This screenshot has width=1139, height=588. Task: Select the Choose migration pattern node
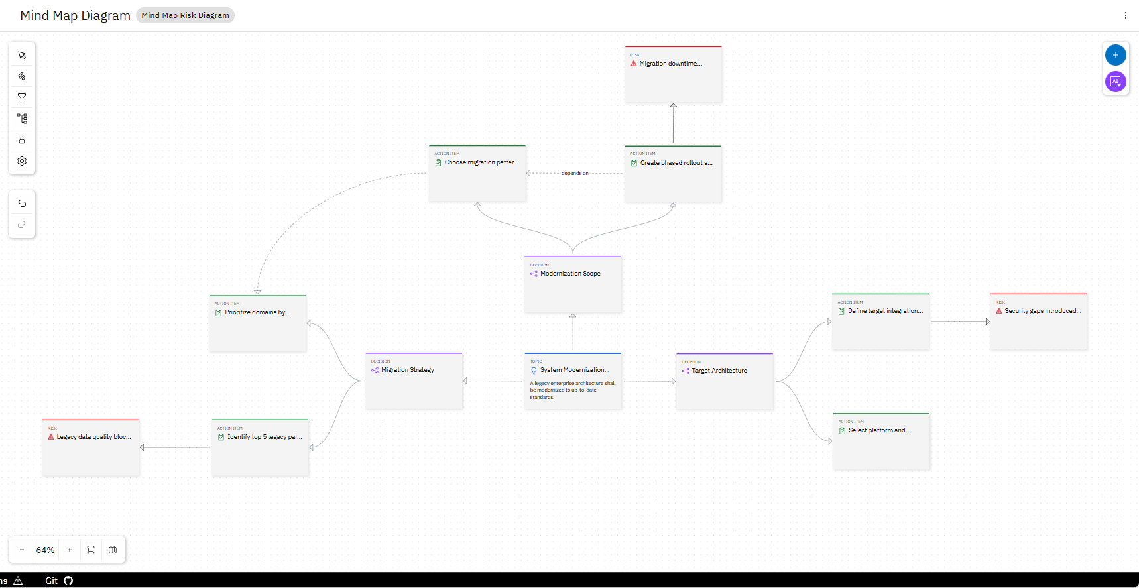(x=477, y=173)
